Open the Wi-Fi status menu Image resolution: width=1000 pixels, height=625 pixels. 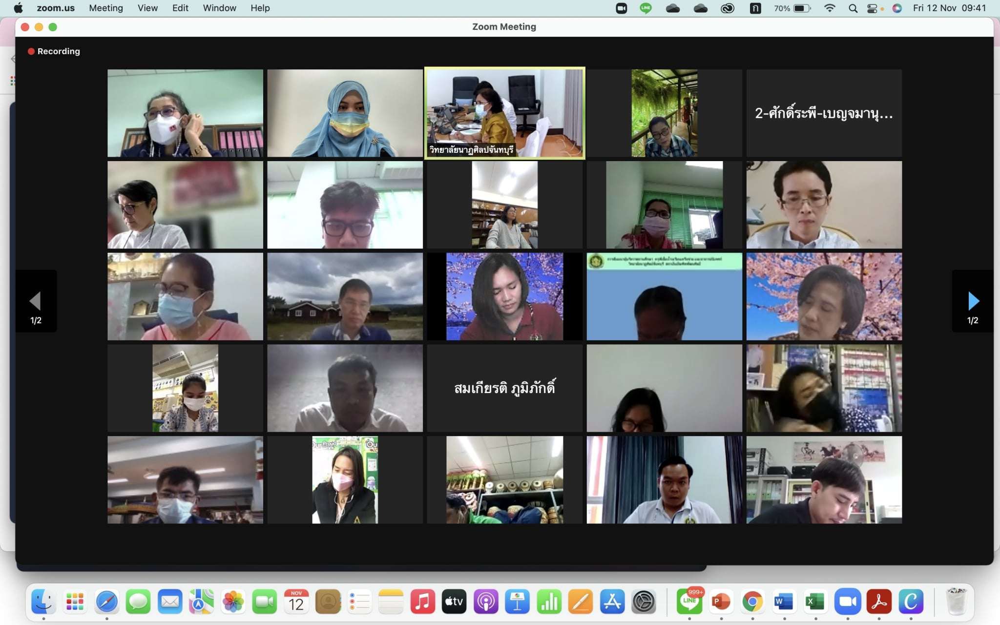830,8
